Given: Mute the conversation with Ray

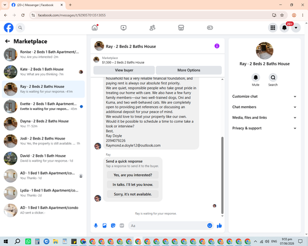Looking at the screenshot, I should 256,77.
